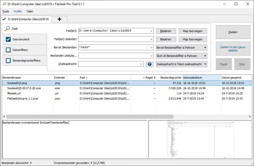Click Bladeren next to the Pad(en) field
Viewport: 254px width, 166px height.
[166, 31]
